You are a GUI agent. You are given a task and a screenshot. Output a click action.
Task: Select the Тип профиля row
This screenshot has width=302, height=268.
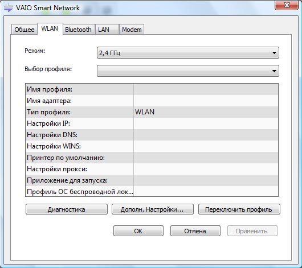(x=152, y=112)
